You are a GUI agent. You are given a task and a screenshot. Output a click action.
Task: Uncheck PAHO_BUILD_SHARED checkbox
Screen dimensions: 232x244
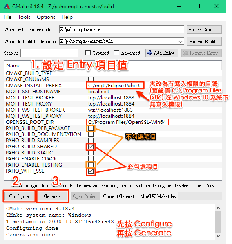91,147
